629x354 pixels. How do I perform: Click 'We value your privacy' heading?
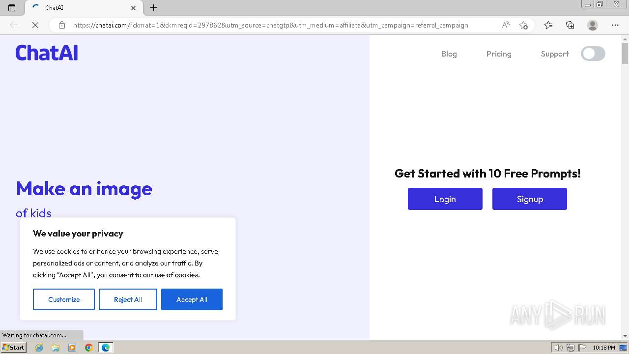point(78,234)
